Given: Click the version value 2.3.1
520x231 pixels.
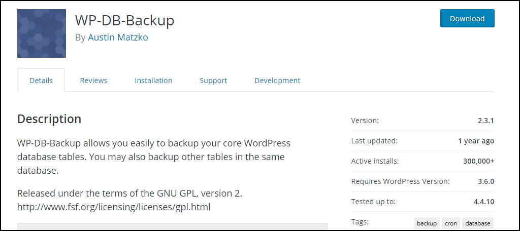Looking at the screenshot, I should pos(486,121).
